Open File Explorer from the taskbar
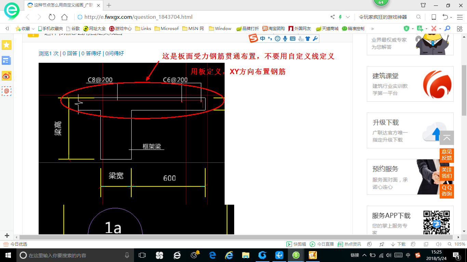 245,255
